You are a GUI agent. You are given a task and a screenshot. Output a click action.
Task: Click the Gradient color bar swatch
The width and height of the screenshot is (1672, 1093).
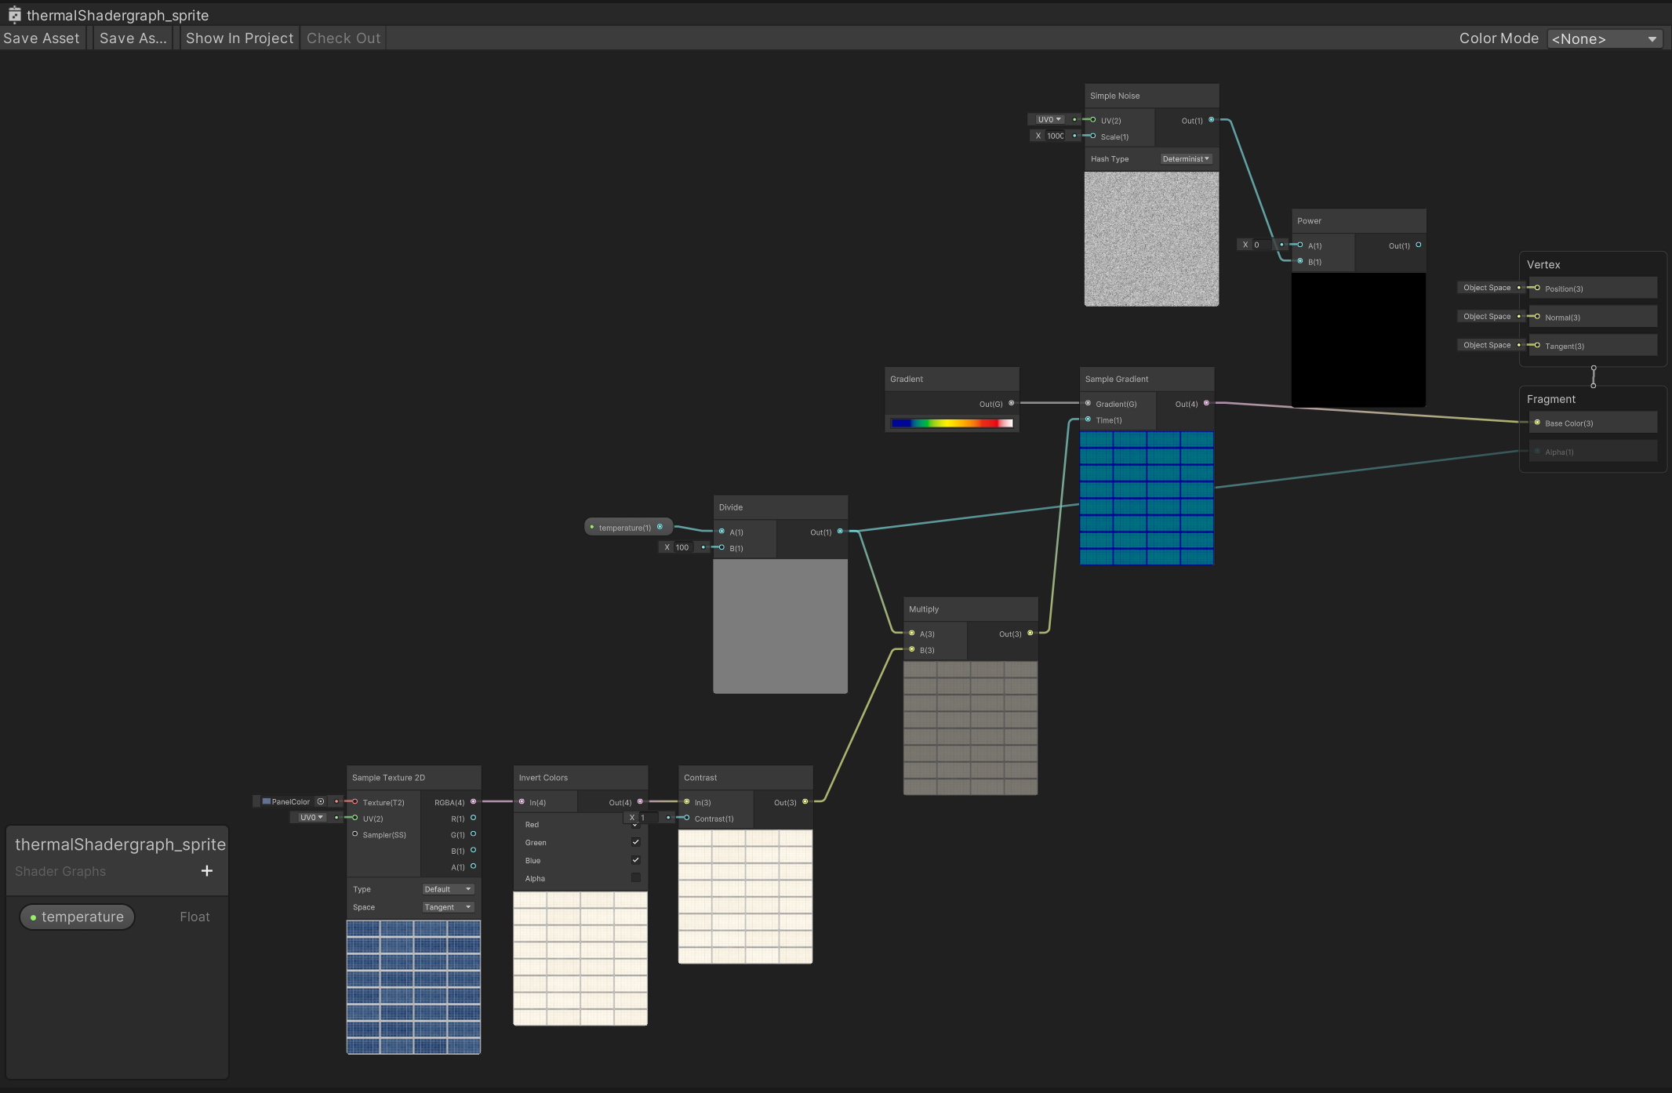[951, 423]
